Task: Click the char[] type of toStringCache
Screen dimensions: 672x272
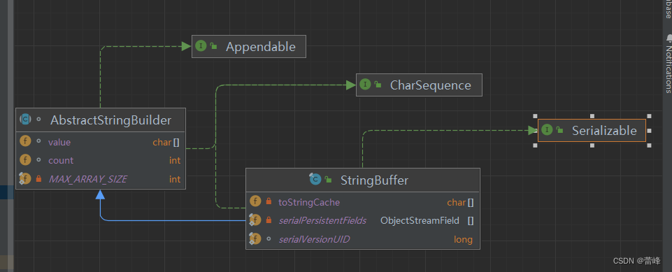Action: pyautogui.click(x=460, y=202)
